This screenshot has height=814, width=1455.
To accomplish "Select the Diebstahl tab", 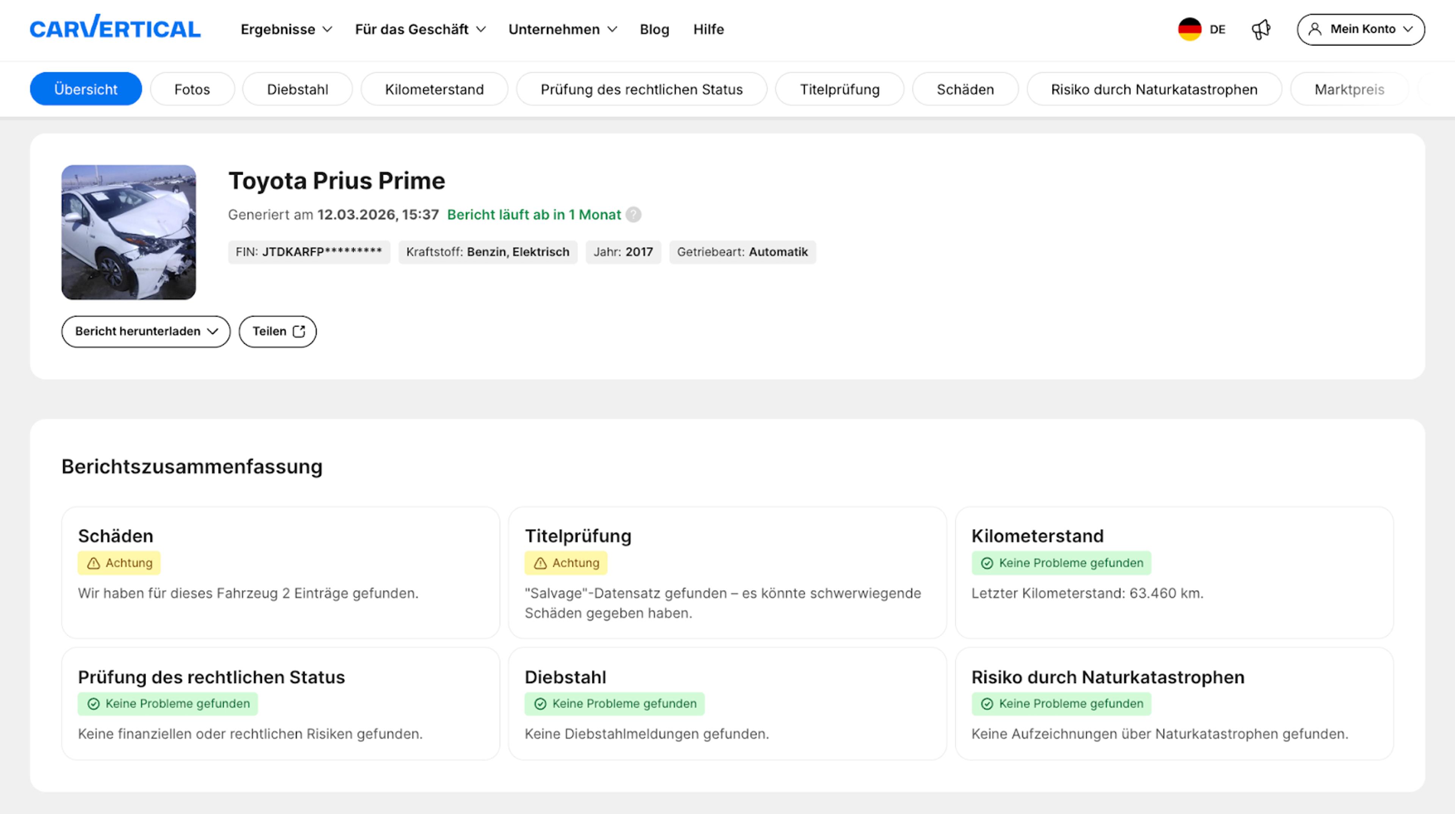I will point(297,89).
